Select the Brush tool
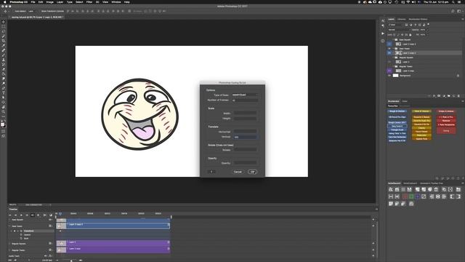 4,55
